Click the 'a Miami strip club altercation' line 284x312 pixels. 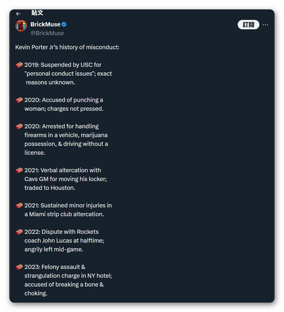[64, 214]
